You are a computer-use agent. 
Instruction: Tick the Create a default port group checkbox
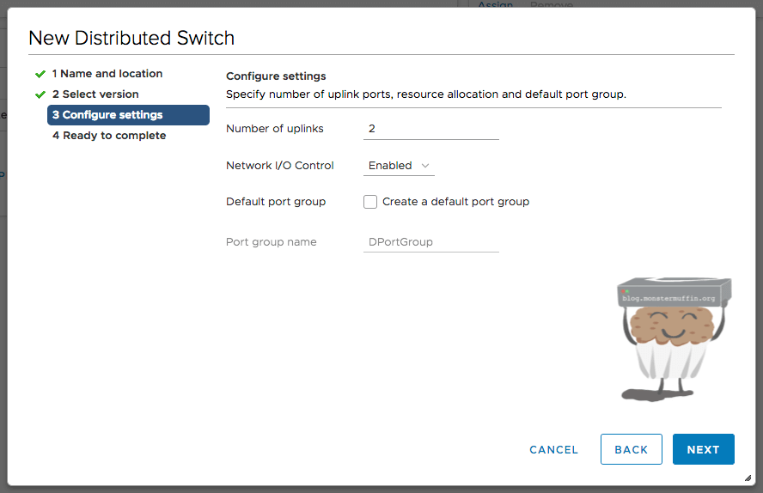pos(370,202)
